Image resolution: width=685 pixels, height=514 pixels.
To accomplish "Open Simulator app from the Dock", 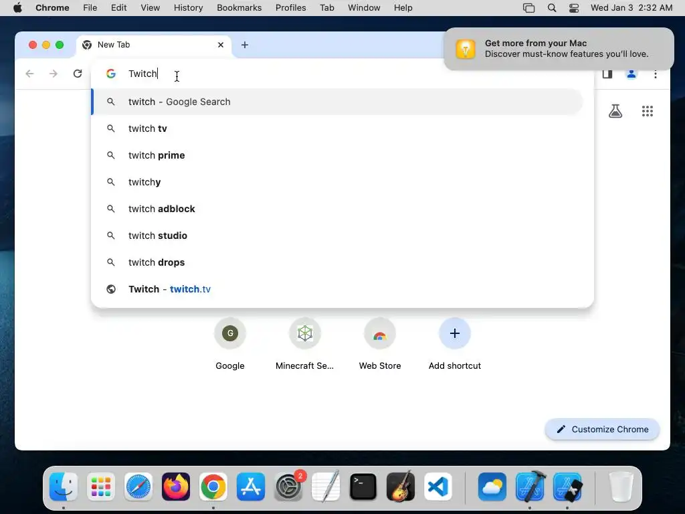I will tap(567, 487).
